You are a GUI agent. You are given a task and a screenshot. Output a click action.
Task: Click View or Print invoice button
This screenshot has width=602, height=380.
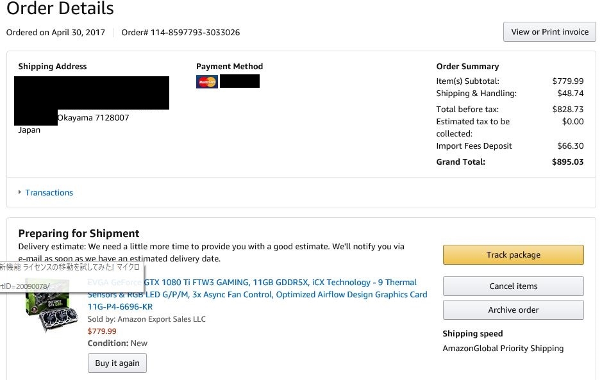click(549, 32)
